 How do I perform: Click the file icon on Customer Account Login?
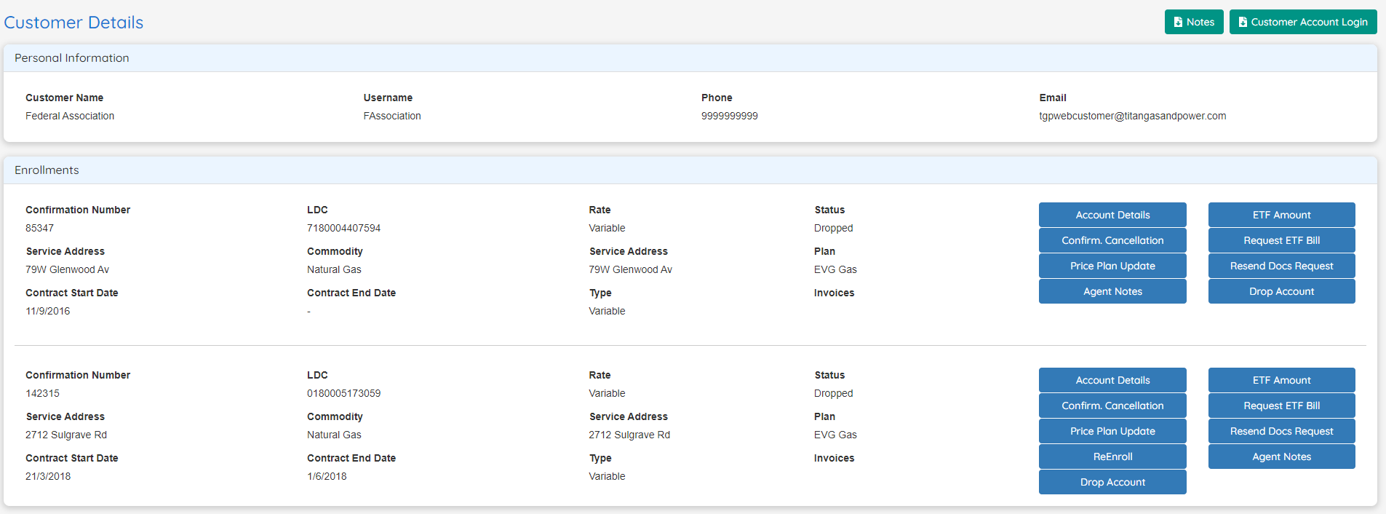pyautogui.click(x=1243, y=22)
